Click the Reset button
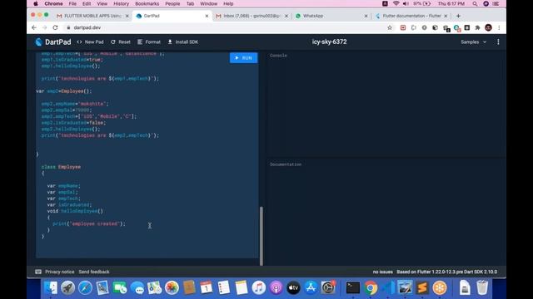 click(x=120, y=42)
